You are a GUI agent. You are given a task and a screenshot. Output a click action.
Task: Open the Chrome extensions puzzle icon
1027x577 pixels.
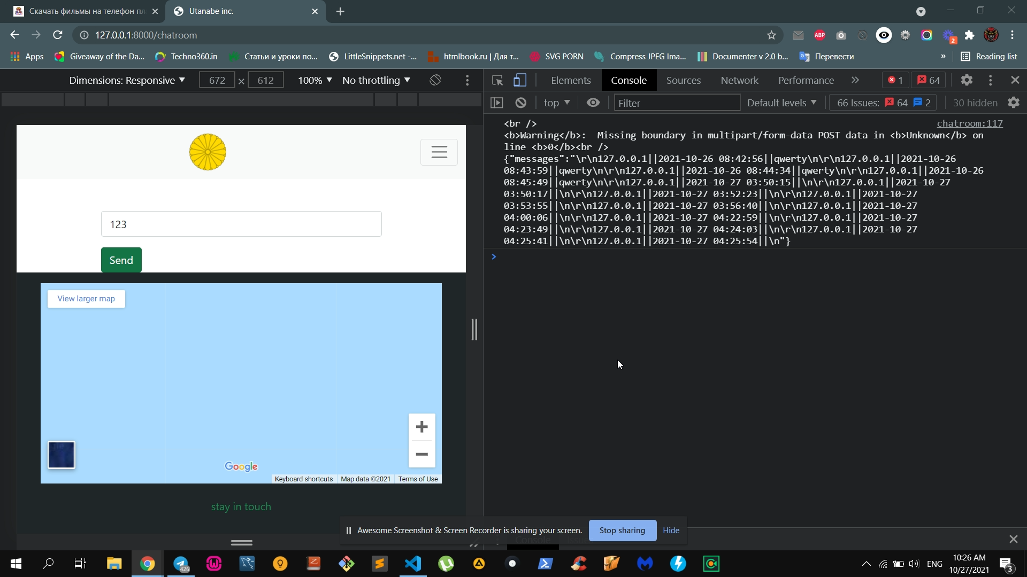point(969,35)
